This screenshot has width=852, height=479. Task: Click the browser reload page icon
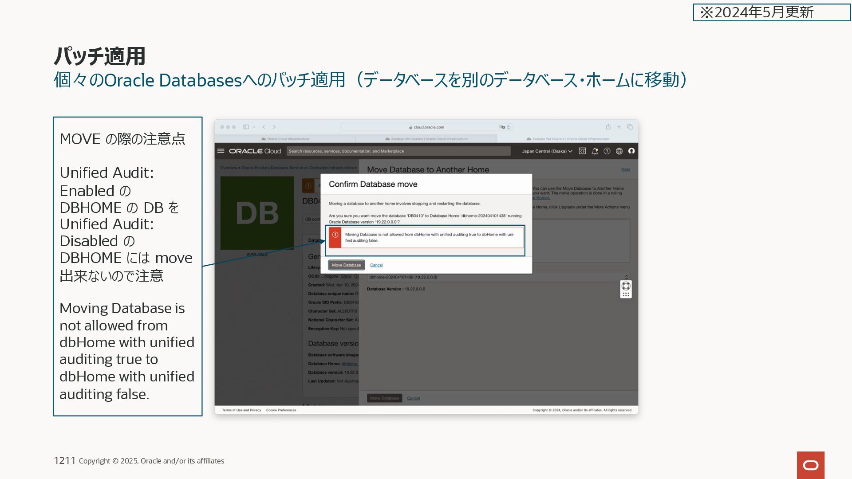tap(509, 127)
